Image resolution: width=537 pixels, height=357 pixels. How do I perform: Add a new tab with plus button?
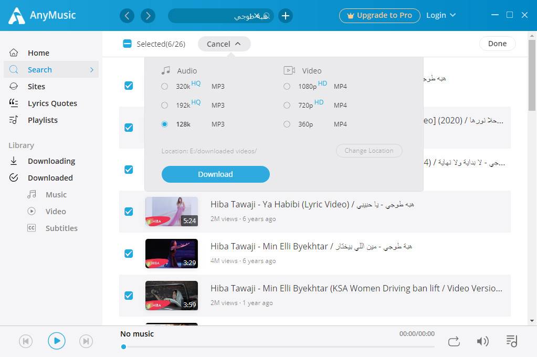tap(286, 16)
